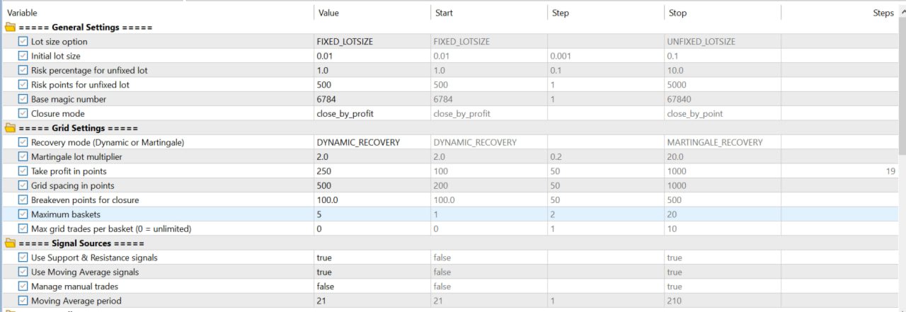Click the Moving Average period stop value
This screenshot has height=312, width=906.
pyautogui.click(x=722, y=301)
